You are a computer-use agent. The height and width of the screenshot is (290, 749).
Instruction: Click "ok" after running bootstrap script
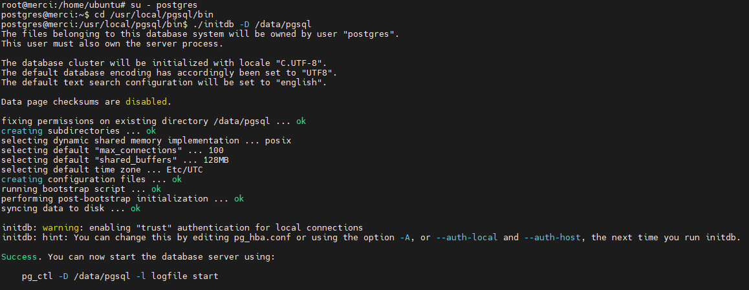[x=156, y=189]
